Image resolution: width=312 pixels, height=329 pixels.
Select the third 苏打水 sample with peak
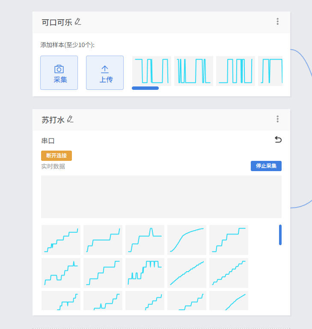145,240
